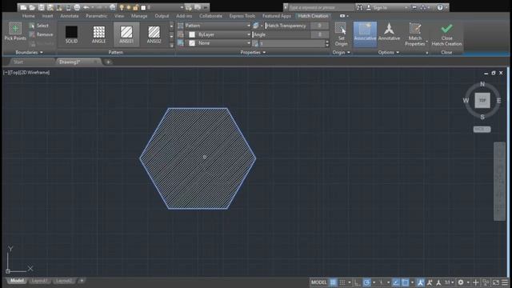Choose the ANGLE hatch pattern
512x288 pixels.
[x=99, y=34]
